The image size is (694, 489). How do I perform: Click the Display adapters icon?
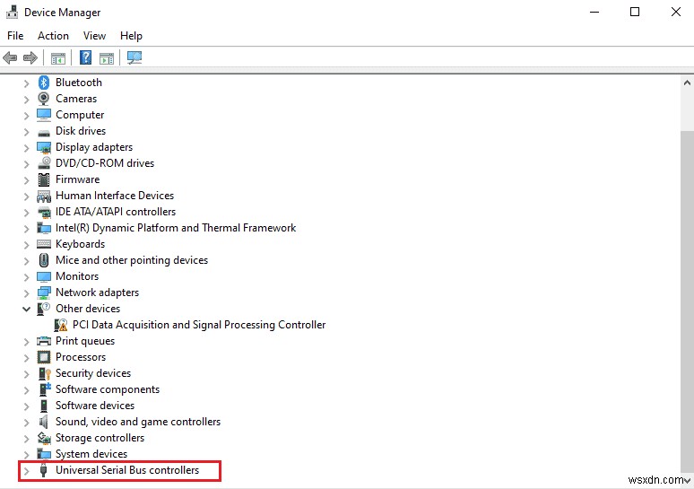44,147
